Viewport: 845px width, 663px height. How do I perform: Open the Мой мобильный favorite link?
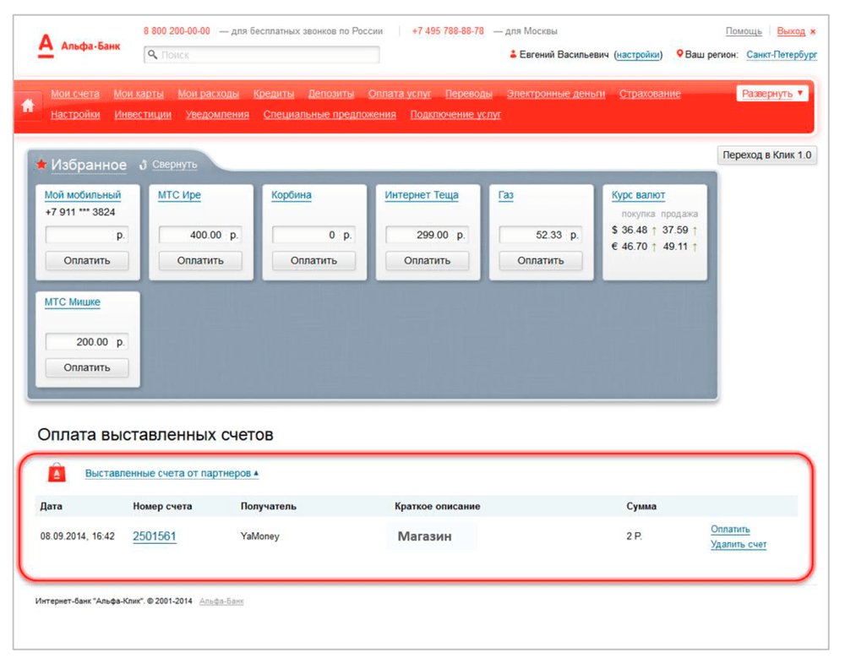pyautogui.click(x=83, y=195)
